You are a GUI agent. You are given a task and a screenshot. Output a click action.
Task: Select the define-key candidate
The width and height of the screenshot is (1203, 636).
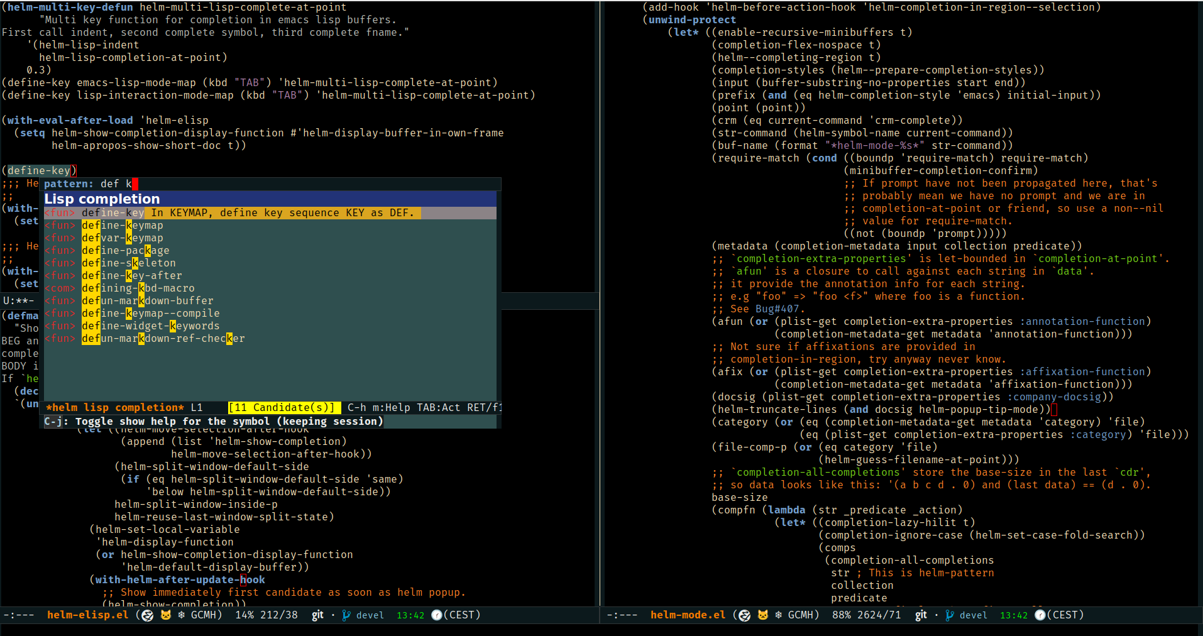click(270, 213)
